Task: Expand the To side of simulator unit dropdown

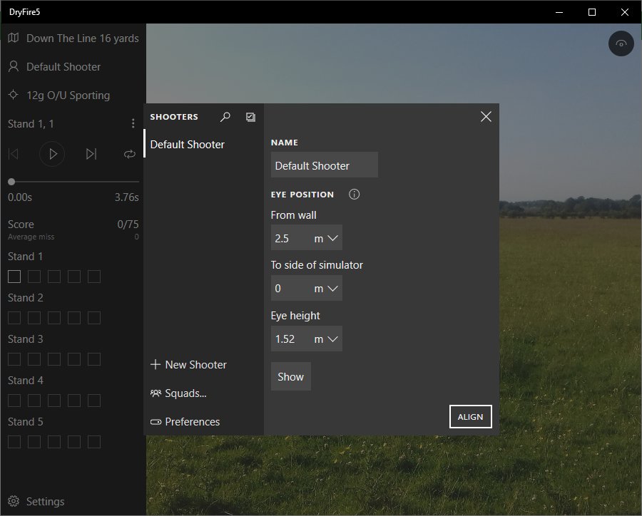Action: [x=327, y=289]
